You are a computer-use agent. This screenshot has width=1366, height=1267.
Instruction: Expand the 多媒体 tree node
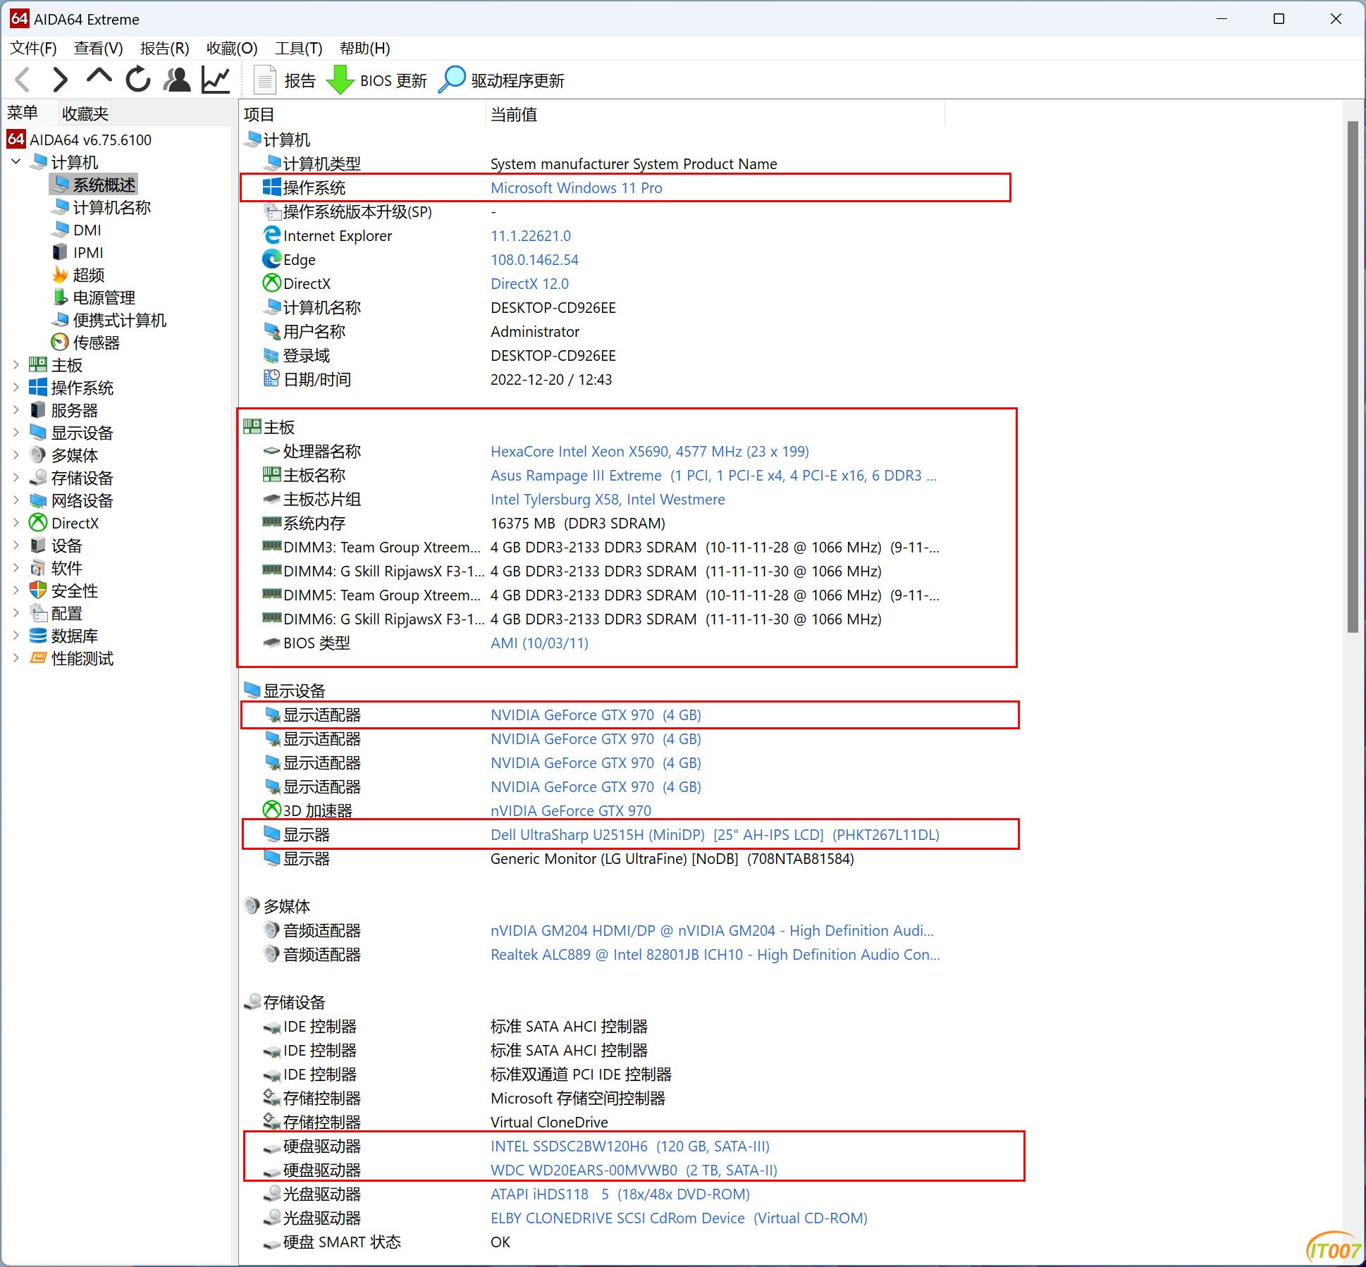coord(16,455)
